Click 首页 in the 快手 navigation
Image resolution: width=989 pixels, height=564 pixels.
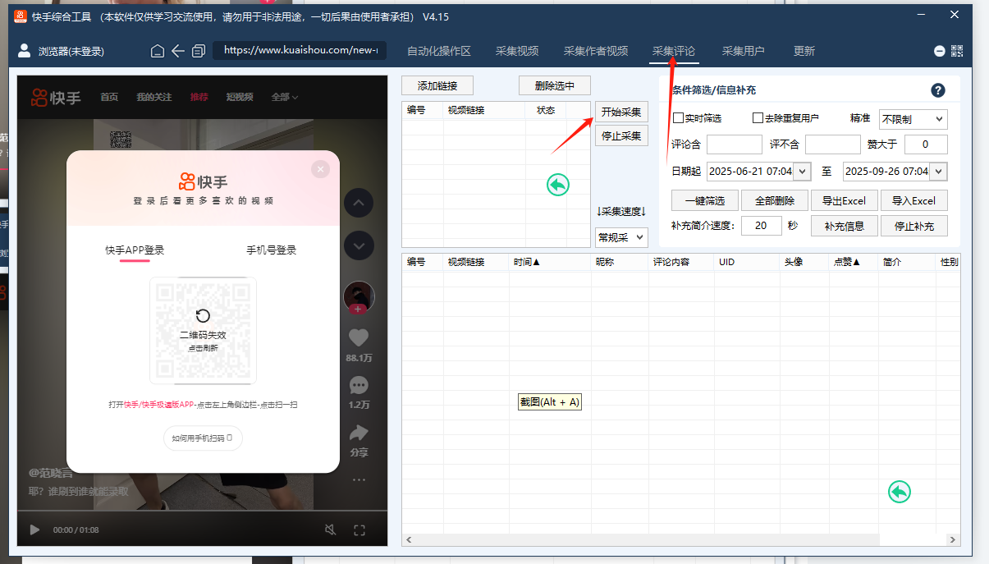click(x=109, y=97)
